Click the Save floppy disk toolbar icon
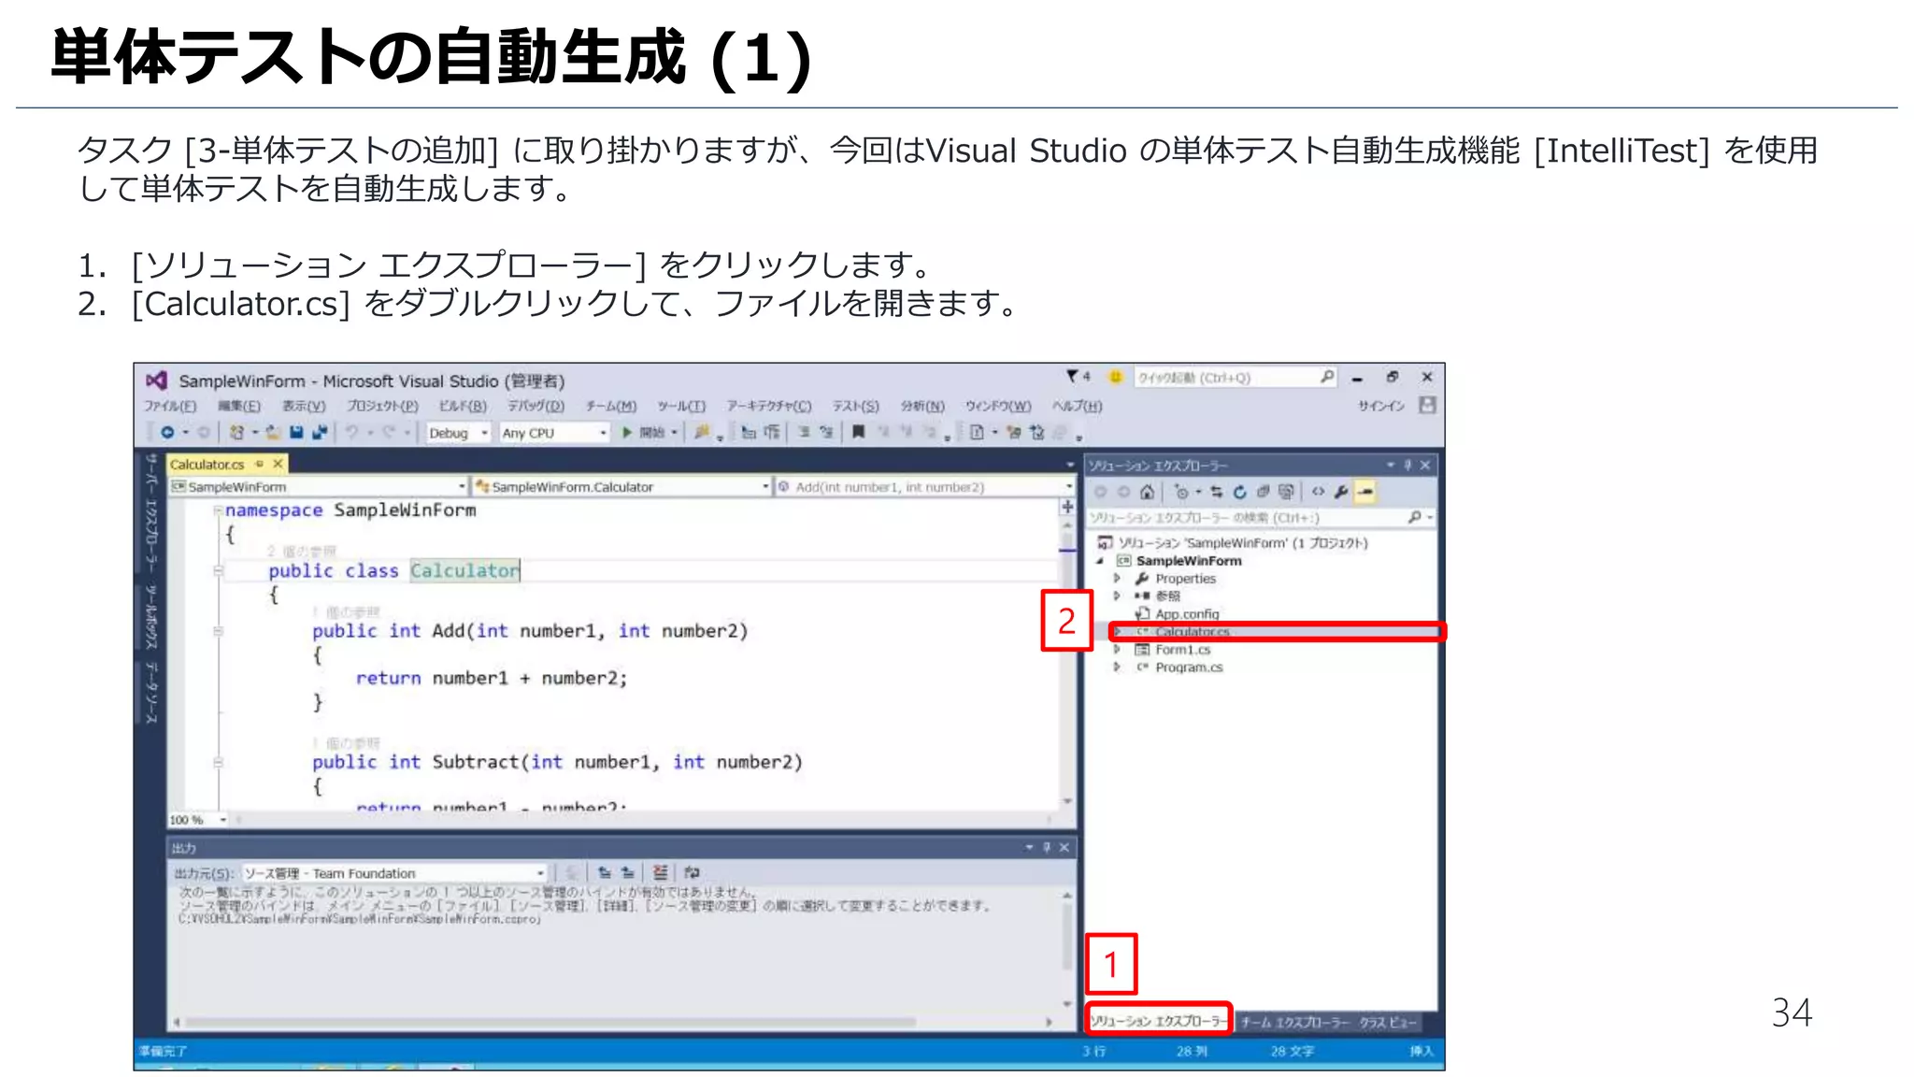The image size is (1914, 1077). pos(296,432)
